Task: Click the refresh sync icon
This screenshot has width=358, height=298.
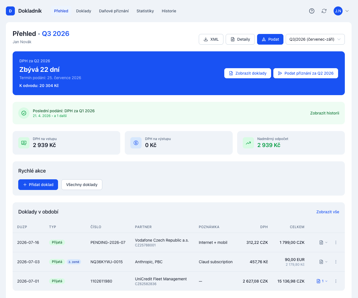Action: click(x=324, y=11)
